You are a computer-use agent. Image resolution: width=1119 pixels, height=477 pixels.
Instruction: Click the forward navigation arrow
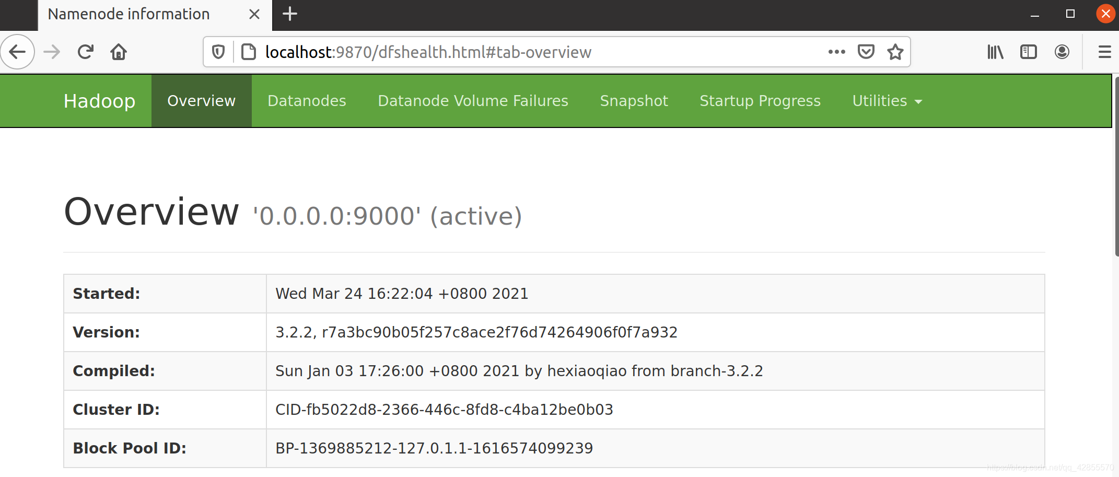coord(52,52)
